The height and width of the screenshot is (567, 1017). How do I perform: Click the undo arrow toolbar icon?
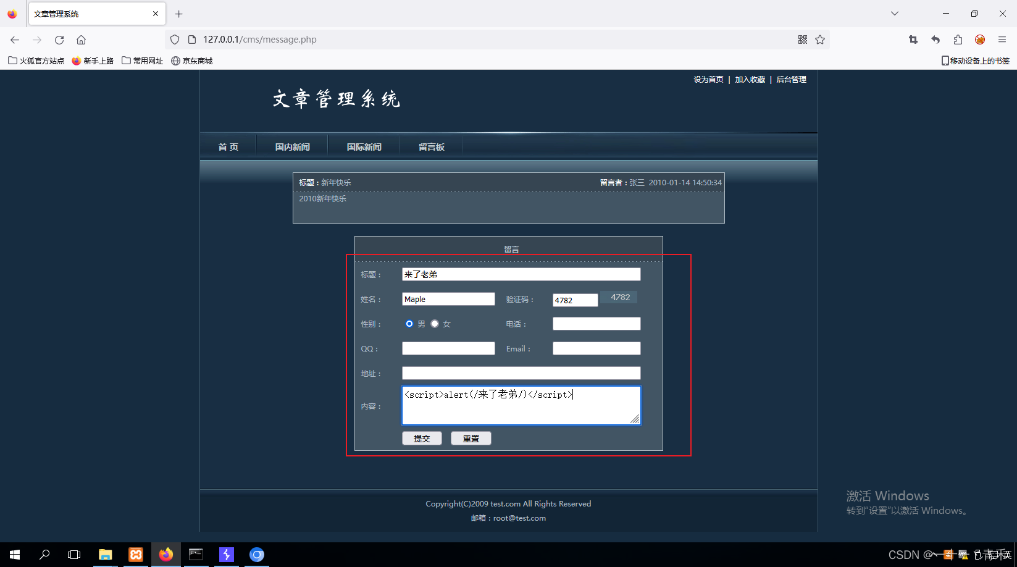935,40
